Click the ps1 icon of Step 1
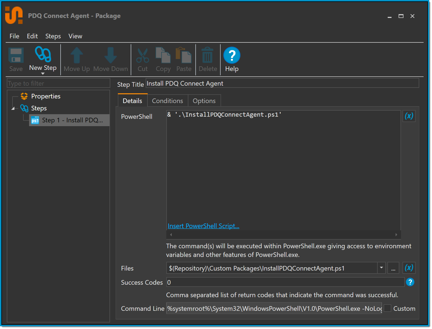The width and height of the screenshot is (432, 329). 35,120
